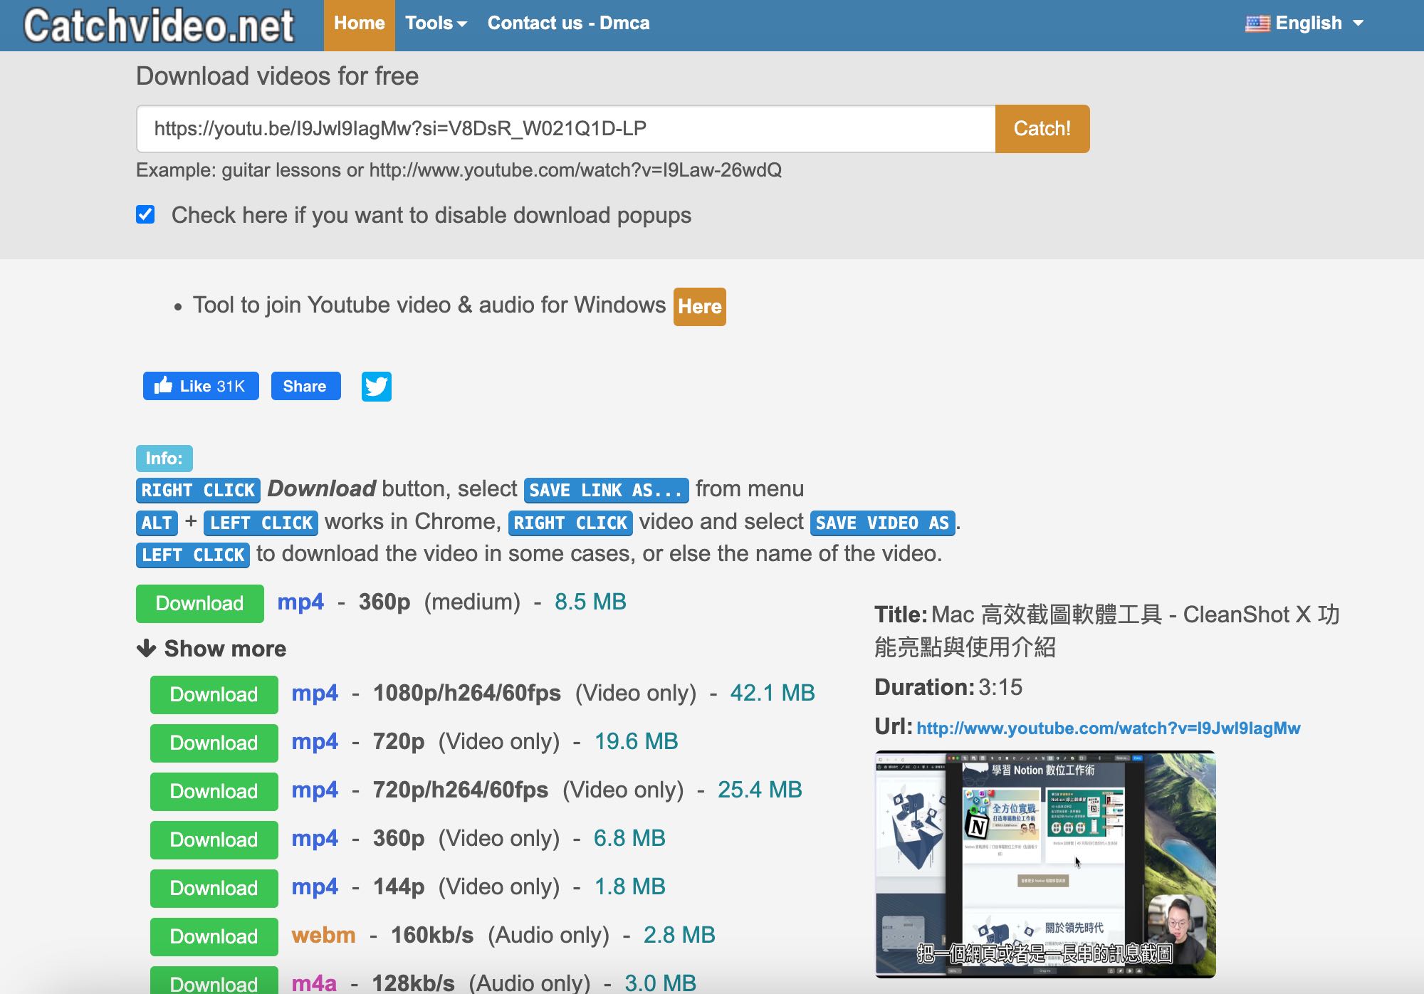Screen dimensions: 1424x994
Task: Click the orange Here button
Action: tap(700, 307)
